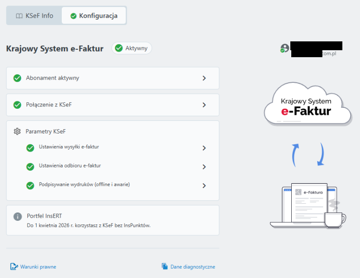360x278 pixels.
Task: Click the gear icon beside Parametry KSeF
Action: [17, 132]
